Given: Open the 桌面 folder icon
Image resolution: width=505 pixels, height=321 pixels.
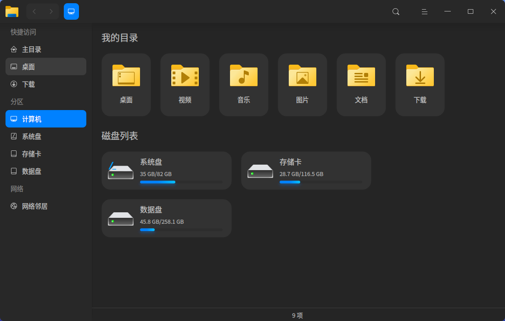Looking at the screenshot, I should click(x=126, y=76).
